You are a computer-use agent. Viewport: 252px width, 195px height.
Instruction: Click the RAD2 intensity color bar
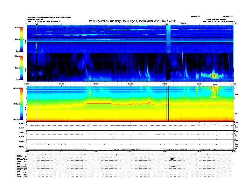(22, 39)
